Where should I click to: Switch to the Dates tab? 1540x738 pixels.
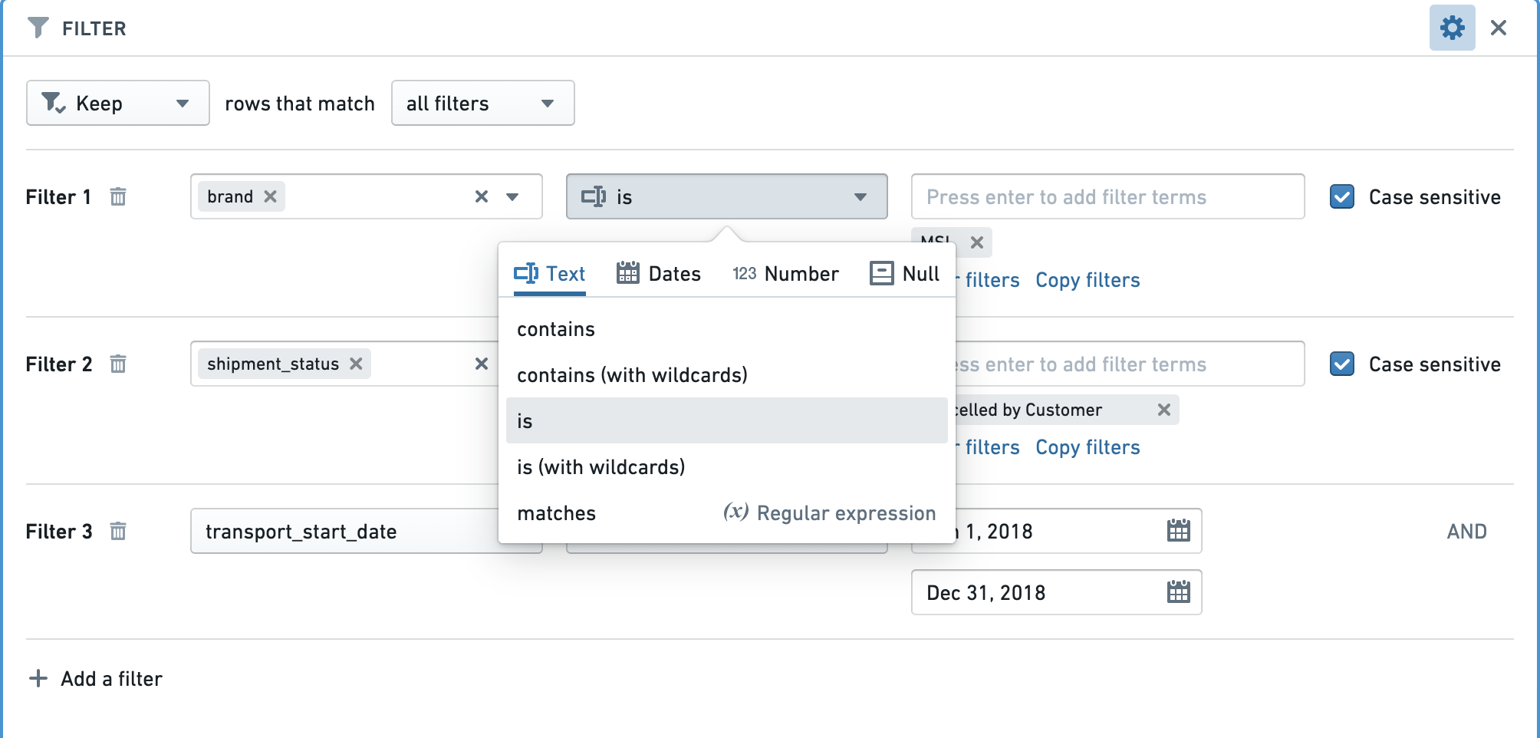[659, 274]
